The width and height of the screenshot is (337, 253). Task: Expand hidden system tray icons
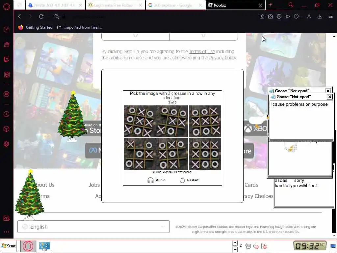coord(241,246)
